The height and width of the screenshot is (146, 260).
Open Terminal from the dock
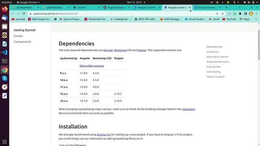[4, 61]
